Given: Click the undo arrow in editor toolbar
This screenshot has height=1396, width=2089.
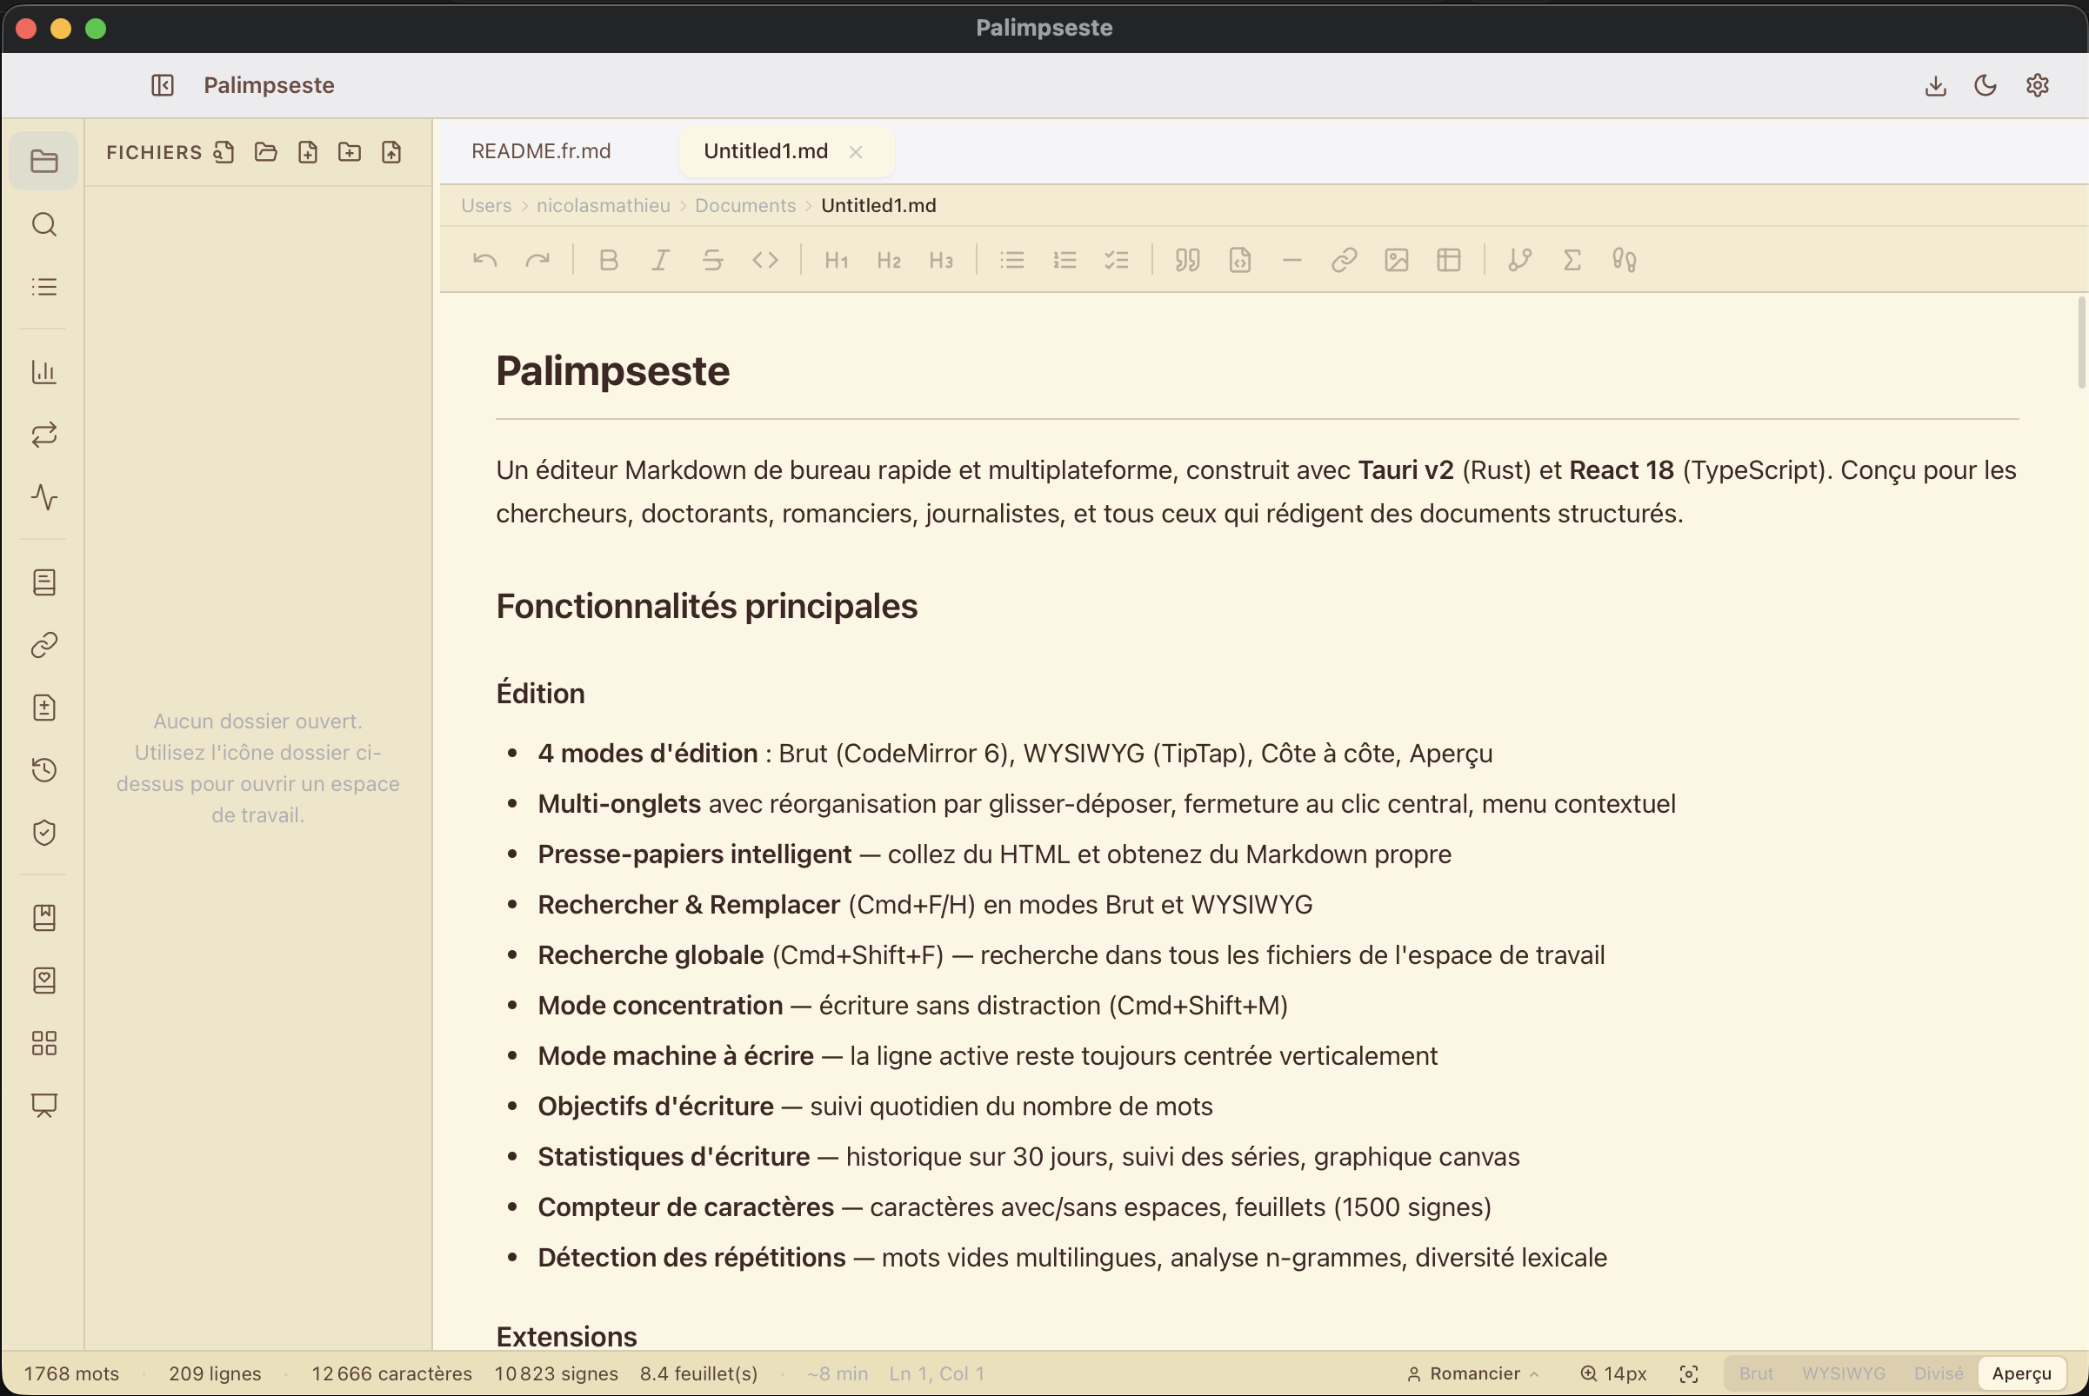Looking at the screenshot, I should pyautogui.click(x=484, y=260).
